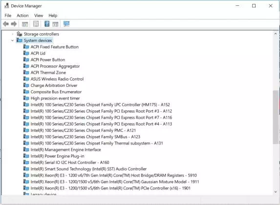Click the Action pane toolbar icon
This screenshot has height=205, width=280.
55,24
